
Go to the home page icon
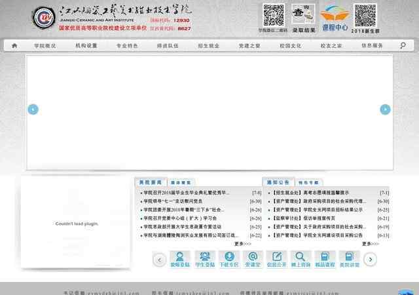coord(14,46)
